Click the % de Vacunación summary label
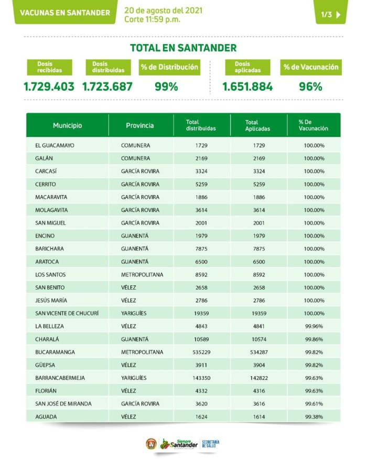The image size is (367, 459). point(311,67)
